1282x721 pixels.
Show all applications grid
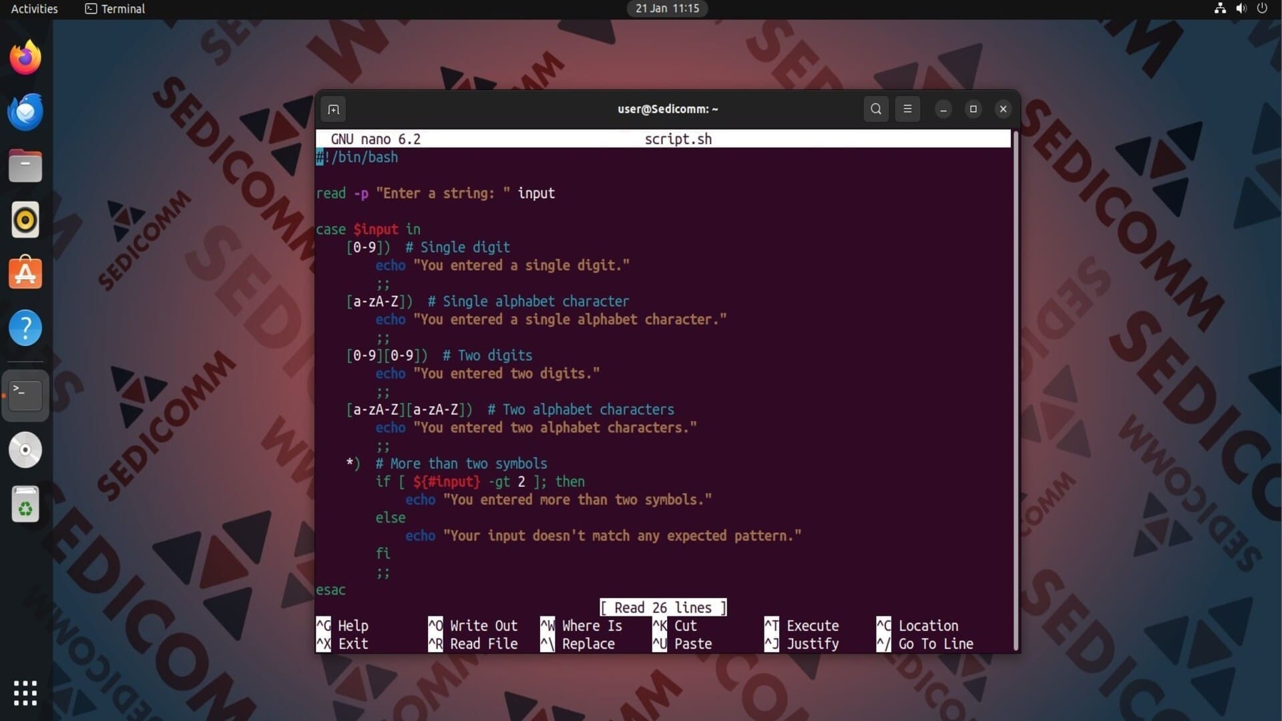(25, 693)
